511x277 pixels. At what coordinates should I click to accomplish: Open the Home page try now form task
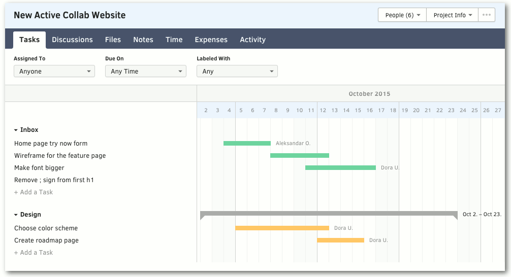51,144
